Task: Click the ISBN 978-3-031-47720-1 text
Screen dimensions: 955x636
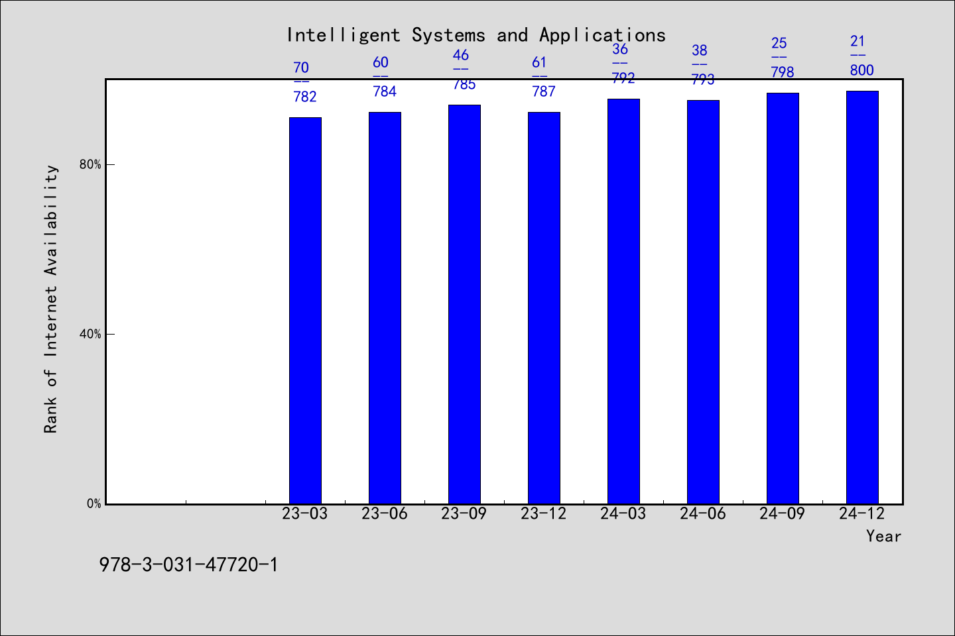Action: click(189, 565)
